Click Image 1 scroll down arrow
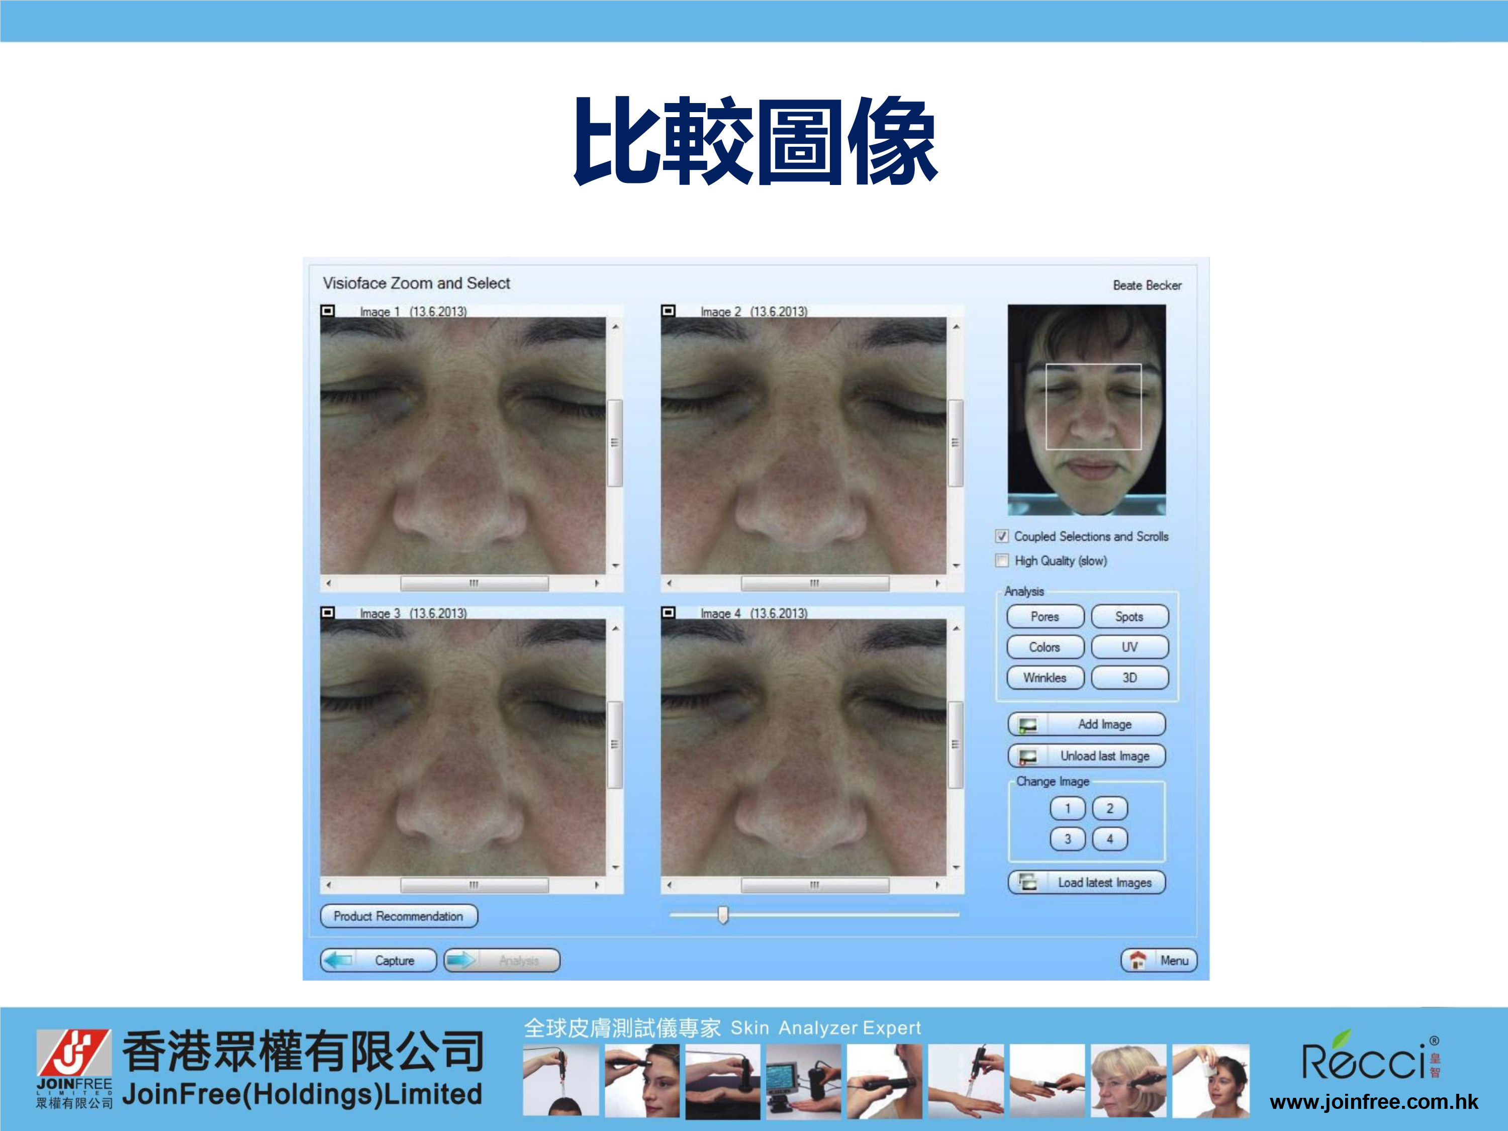This screenshot has height=1131, width=1508. [x=615, y=565]
